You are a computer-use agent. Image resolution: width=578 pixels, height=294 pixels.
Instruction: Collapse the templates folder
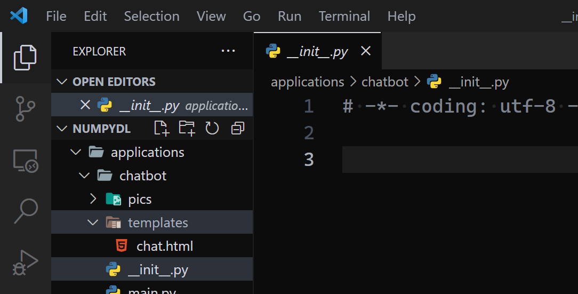93,223
